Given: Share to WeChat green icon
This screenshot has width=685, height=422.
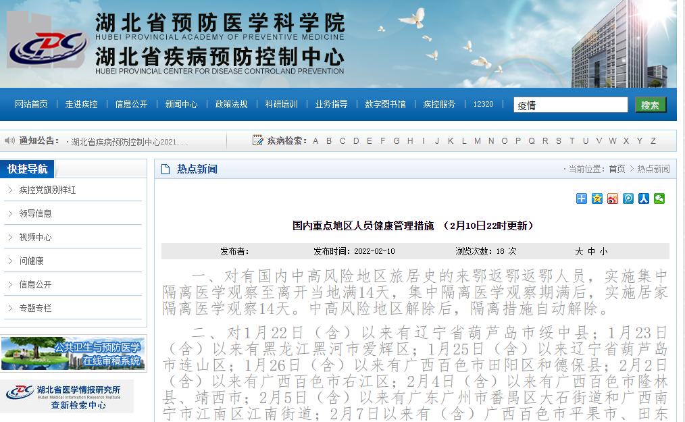Looking at the screenshot, I should coord(659,199).
